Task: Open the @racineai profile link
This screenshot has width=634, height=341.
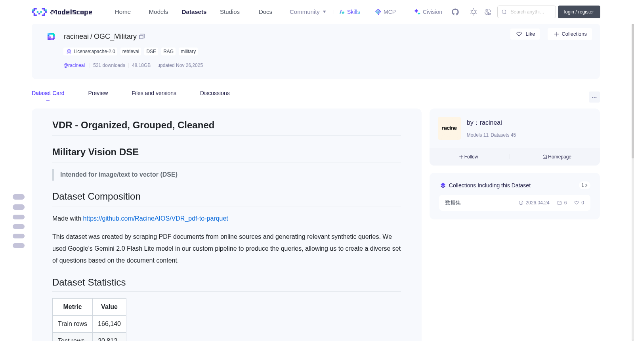Action: [x=74, y=65]
